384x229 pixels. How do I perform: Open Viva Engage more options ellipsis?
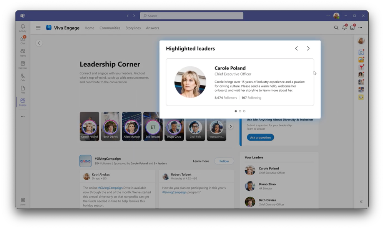(x=360, y=28)
